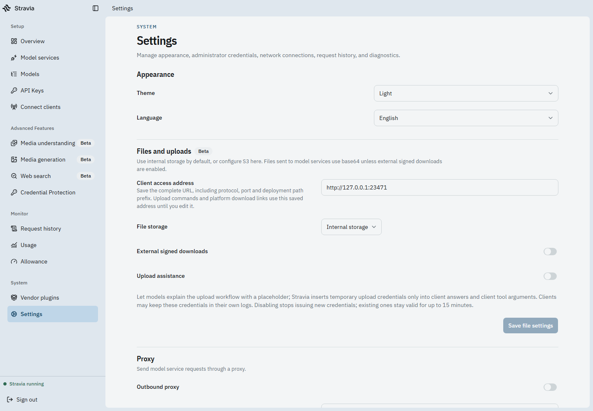Image resolution: width=593 pixels, height=411 pixels.
Task: Enable External signed downloads toggle
Action: click(x=550, y=252)
